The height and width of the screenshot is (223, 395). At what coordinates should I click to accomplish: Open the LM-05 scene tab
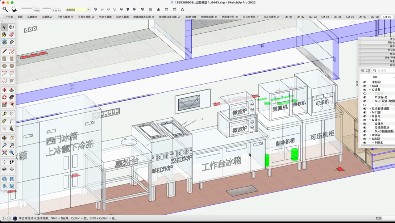tap(338, 17)
